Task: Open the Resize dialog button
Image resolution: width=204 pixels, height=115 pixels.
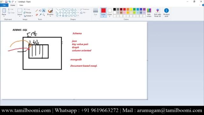Action: pos(27,13)
